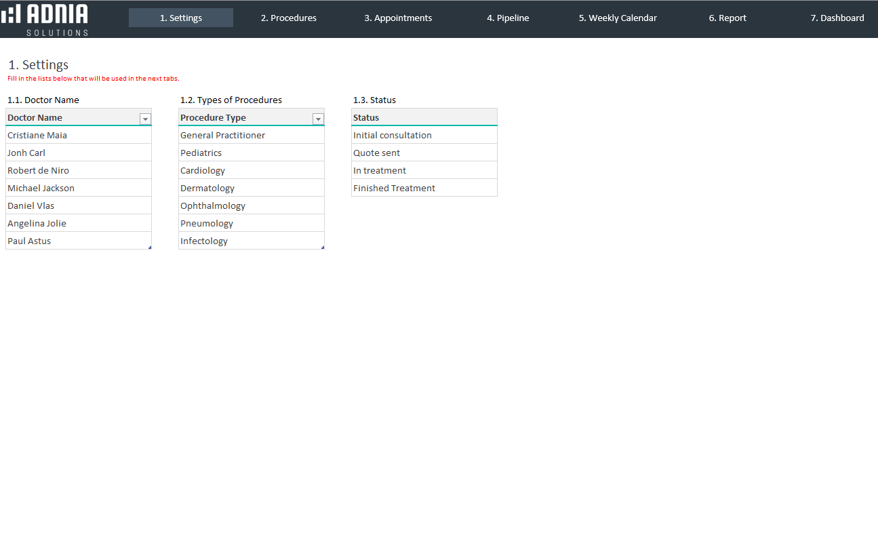The width and height of the screenshot is (878, 533).
Task: Open the 5. Weekly Calendar tab
Action: (618, 18)
